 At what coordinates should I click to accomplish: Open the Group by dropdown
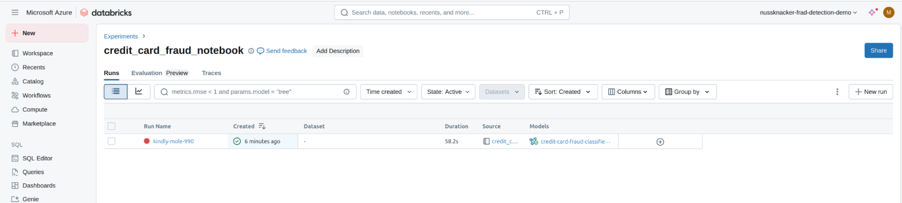click(x=688, y=92)
